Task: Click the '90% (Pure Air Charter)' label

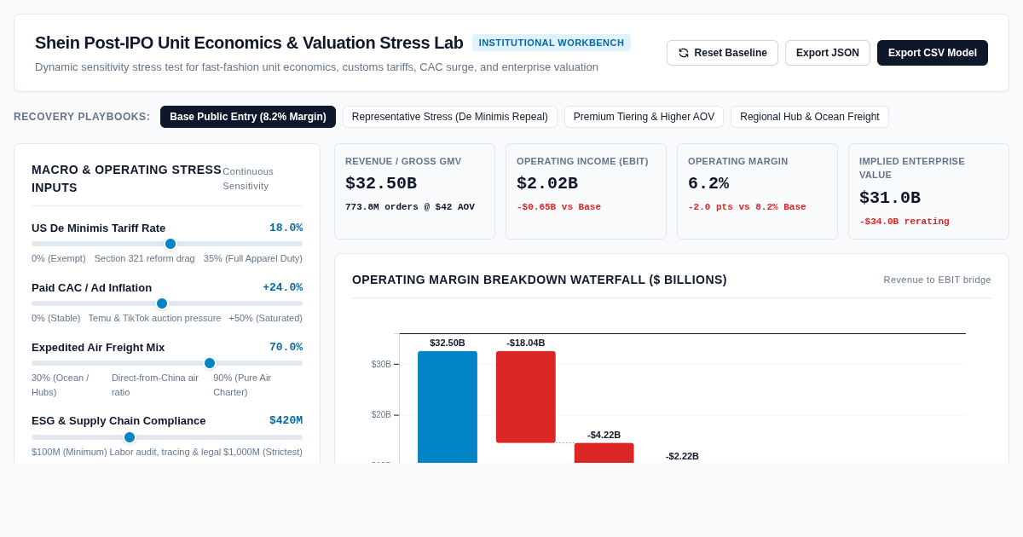Action: [242, 385]
